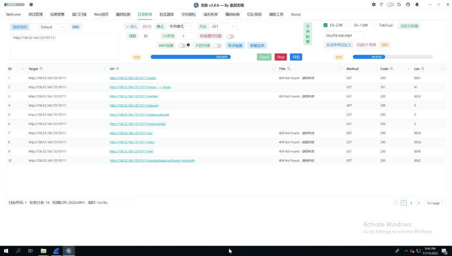Screen dimensions: 452x256
Task: Click search icon in Len column header
Action: (x=423, y=69)
